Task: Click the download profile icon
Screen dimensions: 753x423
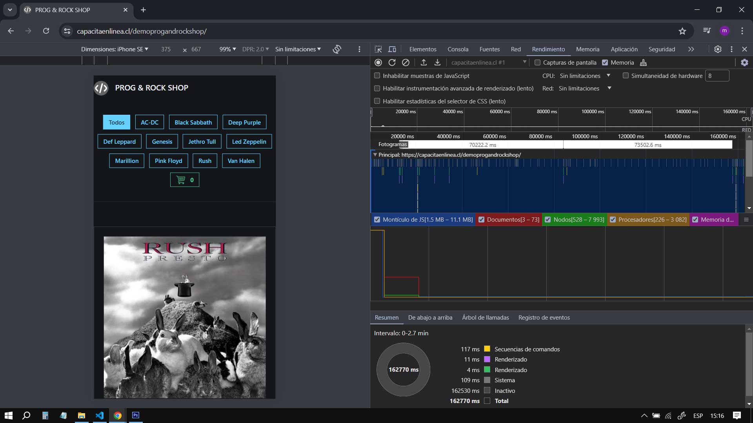Action: [437, 62]
